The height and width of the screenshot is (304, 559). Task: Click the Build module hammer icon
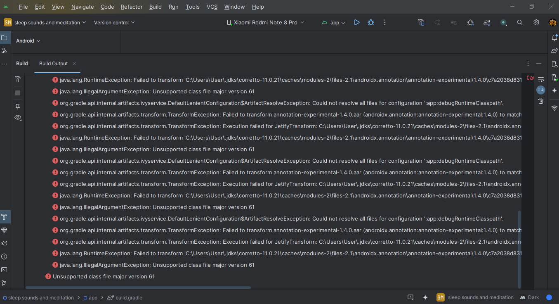tap(421, 22)
